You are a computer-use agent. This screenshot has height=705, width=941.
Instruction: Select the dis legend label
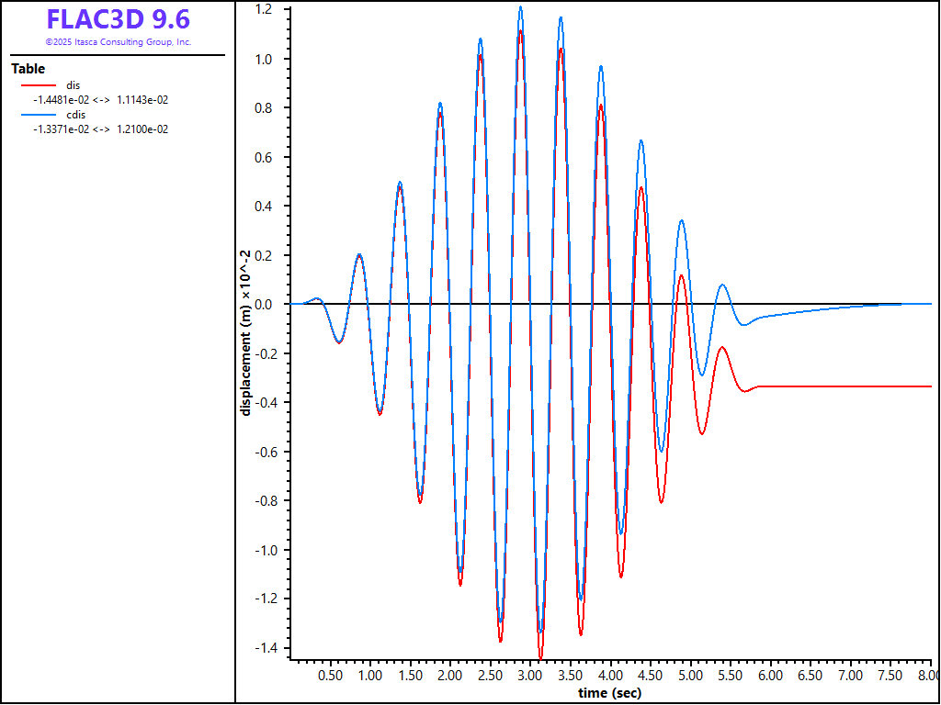(x=74, y=85)
